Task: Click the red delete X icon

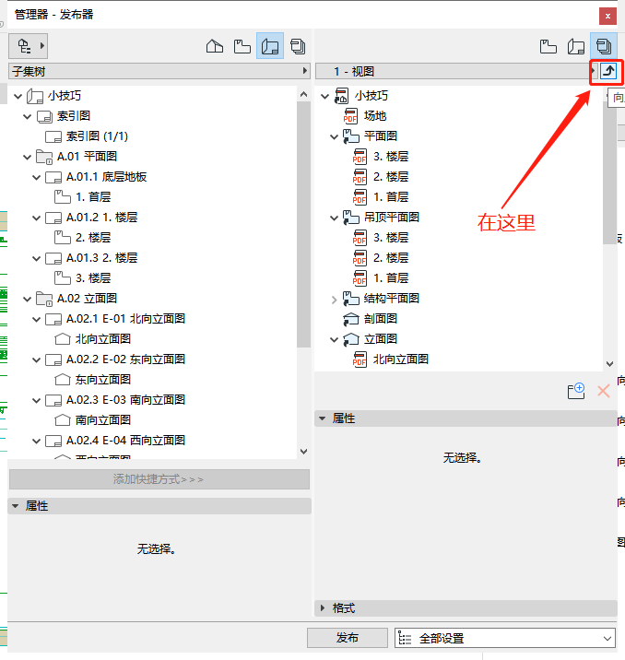Action: 604,391
